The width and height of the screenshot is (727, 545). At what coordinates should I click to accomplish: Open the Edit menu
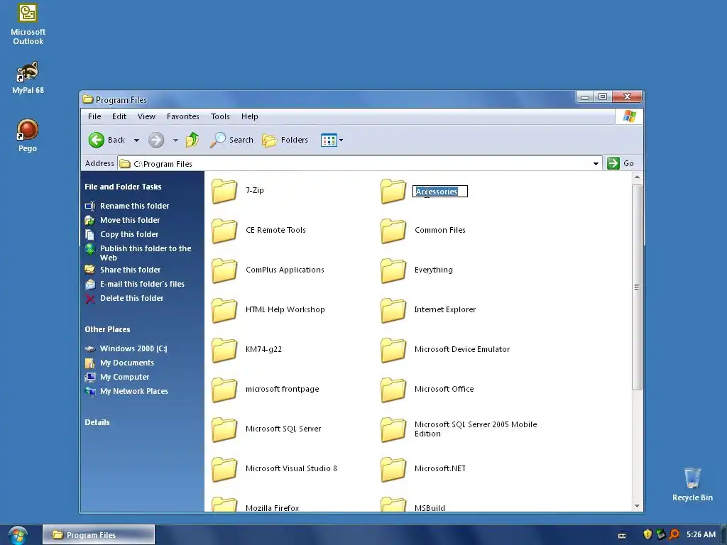click(x=119, y=116)
